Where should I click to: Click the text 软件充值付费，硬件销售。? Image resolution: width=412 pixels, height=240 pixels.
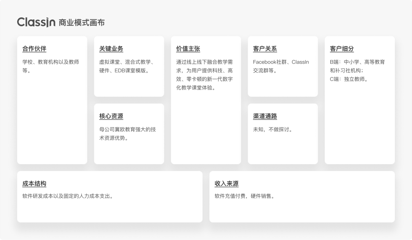245,196
